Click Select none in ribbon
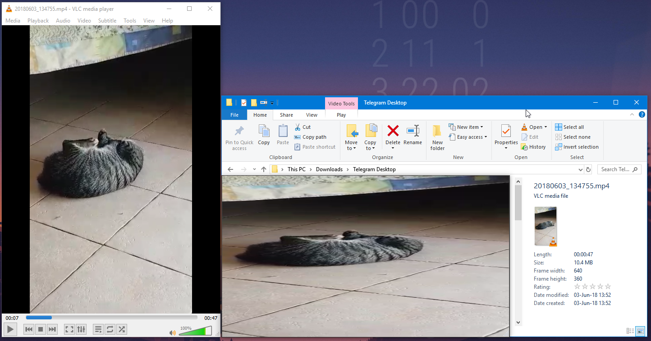 [x=573, y=137]
